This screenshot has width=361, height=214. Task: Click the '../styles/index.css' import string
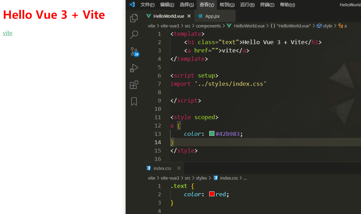[230, 84]
